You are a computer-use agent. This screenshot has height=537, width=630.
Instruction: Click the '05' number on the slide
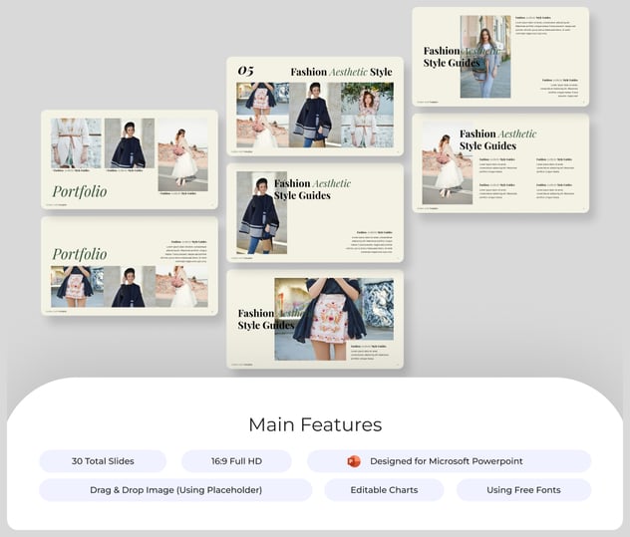click(245, 70)
